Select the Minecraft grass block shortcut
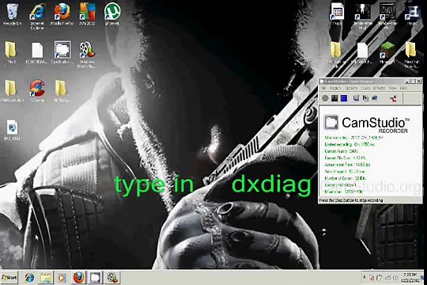This screenshot has height=285, width=427. coord(387,52)
